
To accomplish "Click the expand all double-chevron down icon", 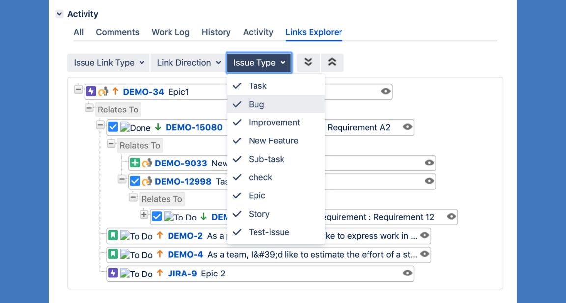I will (308, 62).
